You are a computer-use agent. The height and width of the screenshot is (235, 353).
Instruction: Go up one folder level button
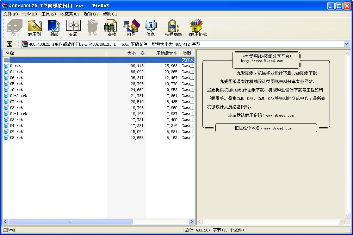coord(10,44)
